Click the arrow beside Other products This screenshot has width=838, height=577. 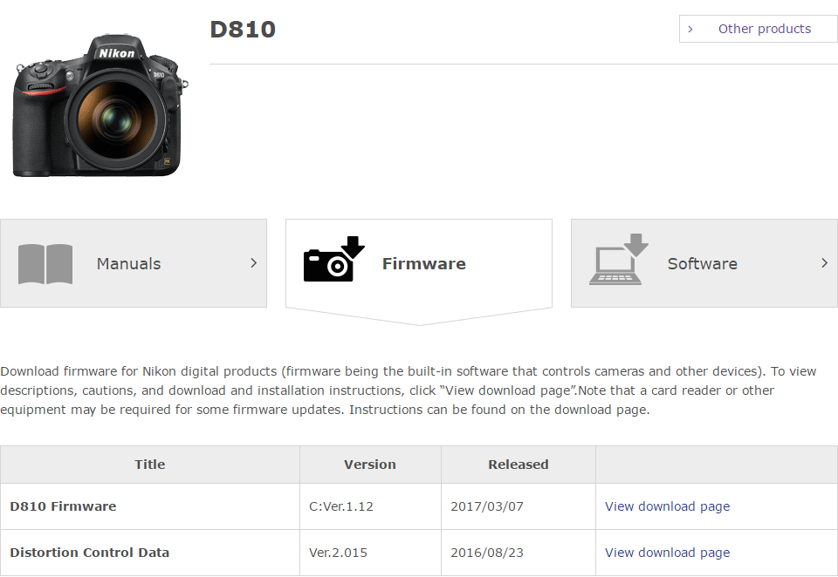point(690,29)
